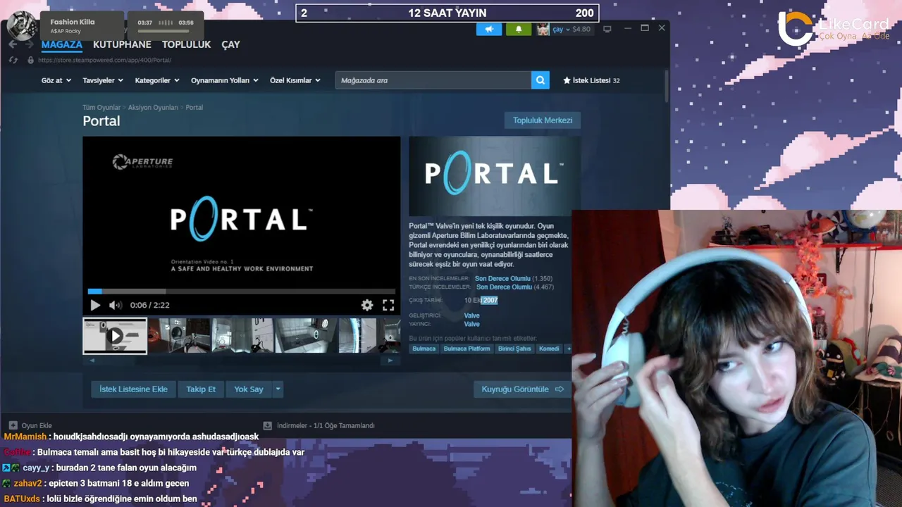Click the plus icon to add more tags
This screenshot has height=507, width=902.
(569, 349)
